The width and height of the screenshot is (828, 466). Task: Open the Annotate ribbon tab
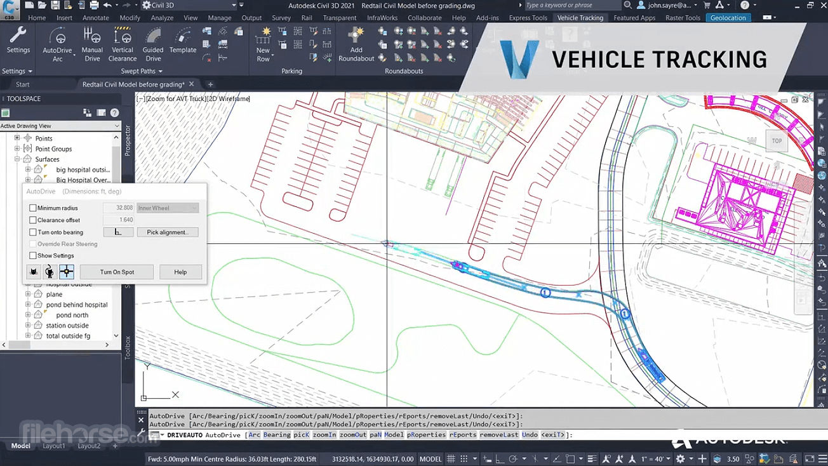click(x=96, y=18)
